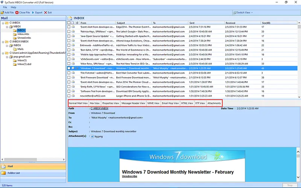Switch to the MIME View tab
This screenshot has width=301, height=188.
pos(154,103)
